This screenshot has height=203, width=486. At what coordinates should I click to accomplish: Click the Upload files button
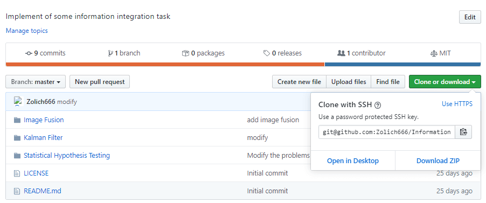click(x=349, y=82)
